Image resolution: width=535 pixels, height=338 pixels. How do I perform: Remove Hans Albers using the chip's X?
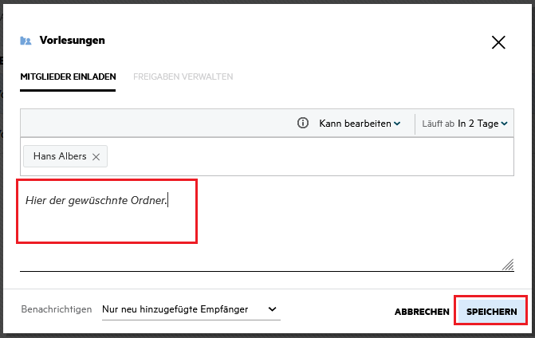[x=96, y=157]
